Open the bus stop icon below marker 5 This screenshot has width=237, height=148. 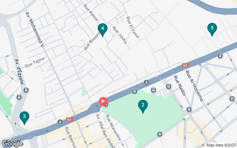click(x=220, y=56)
